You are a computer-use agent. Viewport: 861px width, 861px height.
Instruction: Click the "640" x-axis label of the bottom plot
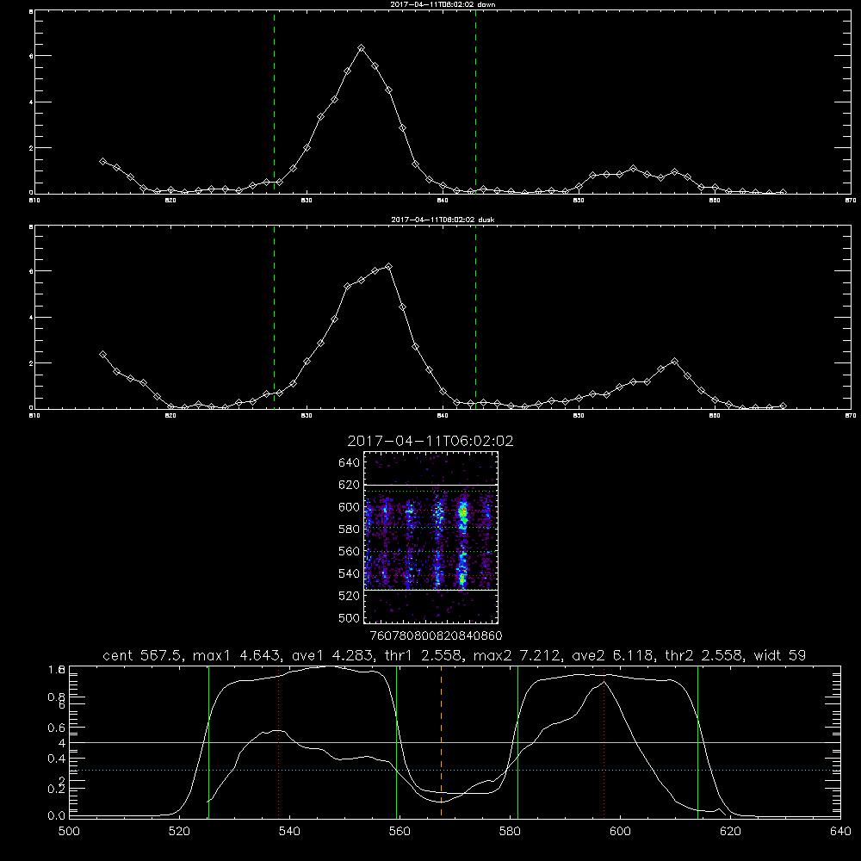[x=840, y=832]
